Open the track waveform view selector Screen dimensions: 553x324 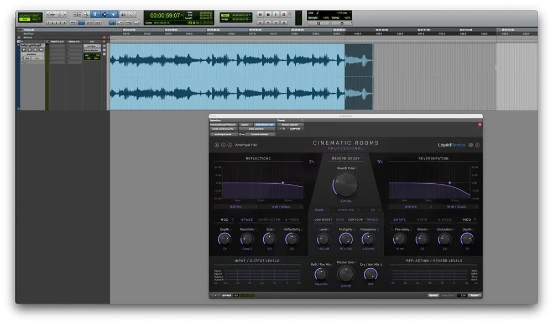coord(32,54)
